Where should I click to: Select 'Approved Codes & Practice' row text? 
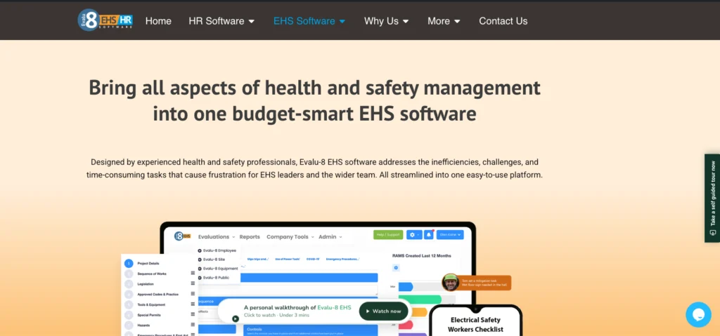(157, 295)
